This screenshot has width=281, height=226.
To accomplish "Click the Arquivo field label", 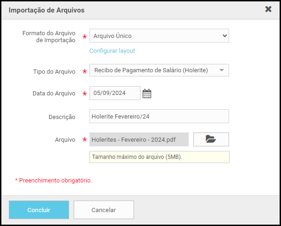I will 65,139.
